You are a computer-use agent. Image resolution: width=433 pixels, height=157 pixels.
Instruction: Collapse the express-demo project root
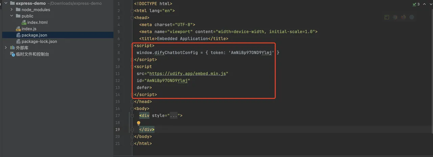point(6,3)
